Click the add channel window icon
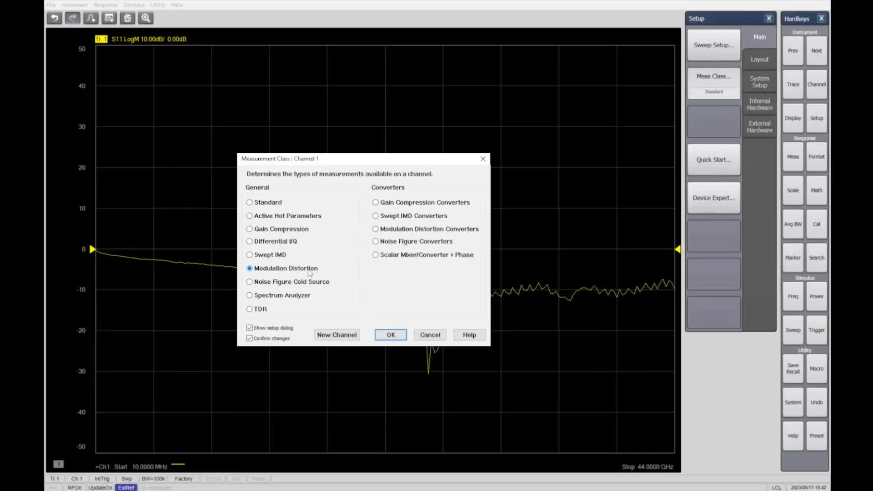 (x=109, y=18)
